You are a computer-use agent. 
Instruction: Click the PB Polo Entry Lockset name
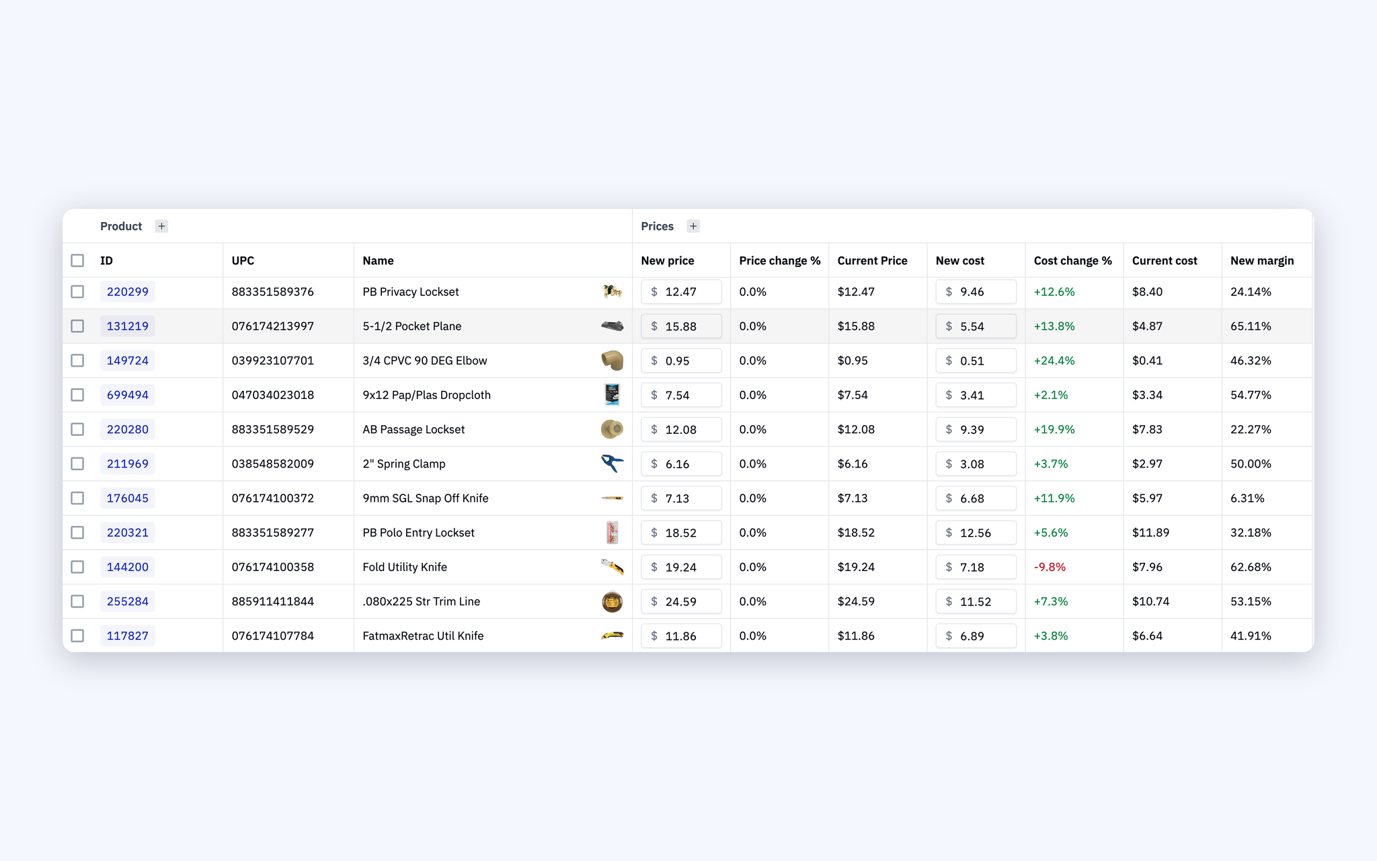418,533
